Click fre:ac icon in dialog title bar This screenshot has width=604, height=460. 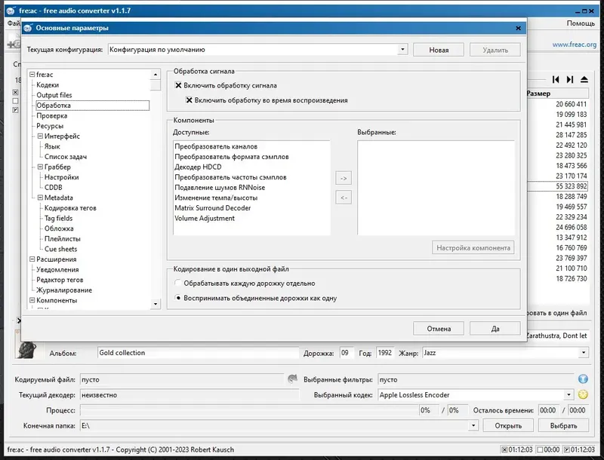pos(28,28)
